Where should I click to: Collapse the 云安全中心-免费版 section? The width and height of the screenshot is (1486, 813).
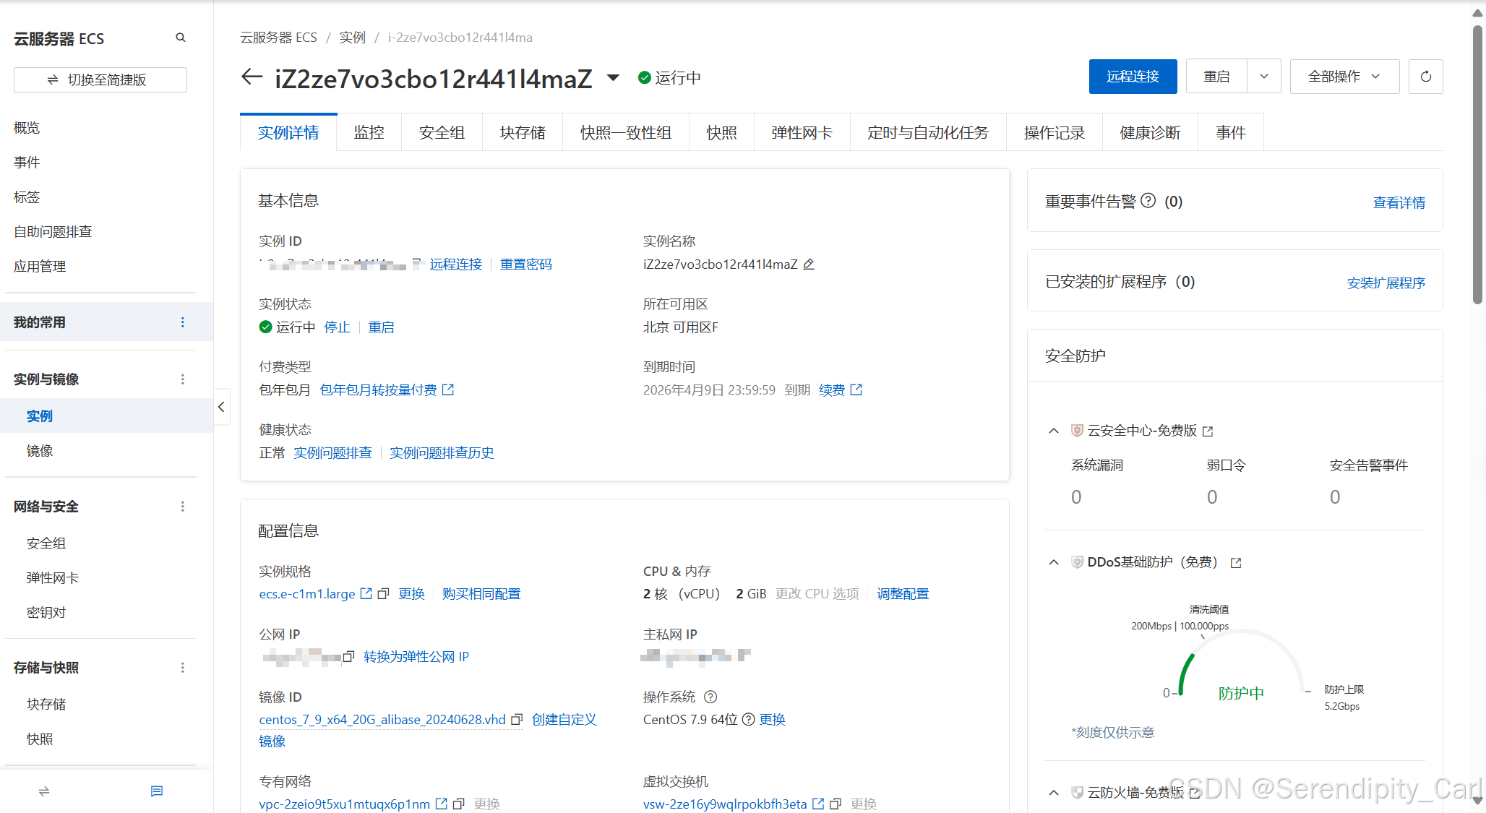click(x=1054, y=431)
